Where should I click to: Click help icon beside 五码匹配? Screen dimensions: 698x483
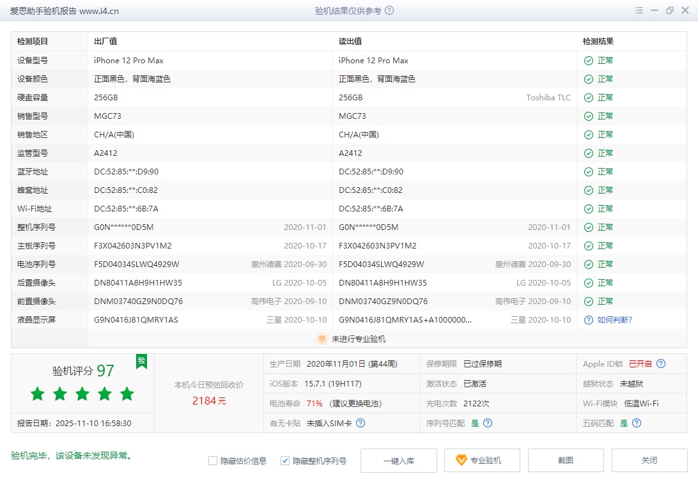[x=636, y=423]
